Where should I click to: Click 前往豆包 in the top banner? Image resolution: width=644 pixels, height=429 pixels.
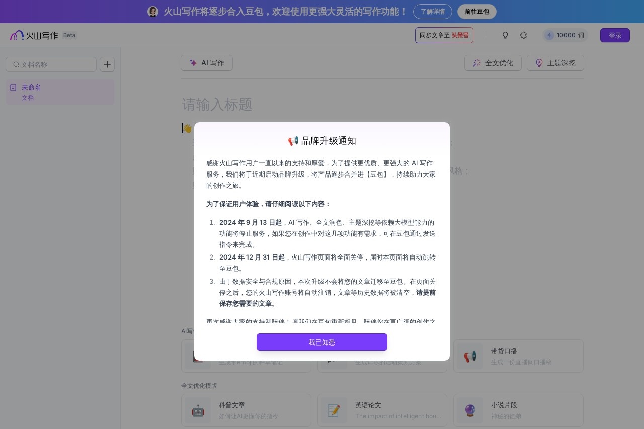point(476,12)
